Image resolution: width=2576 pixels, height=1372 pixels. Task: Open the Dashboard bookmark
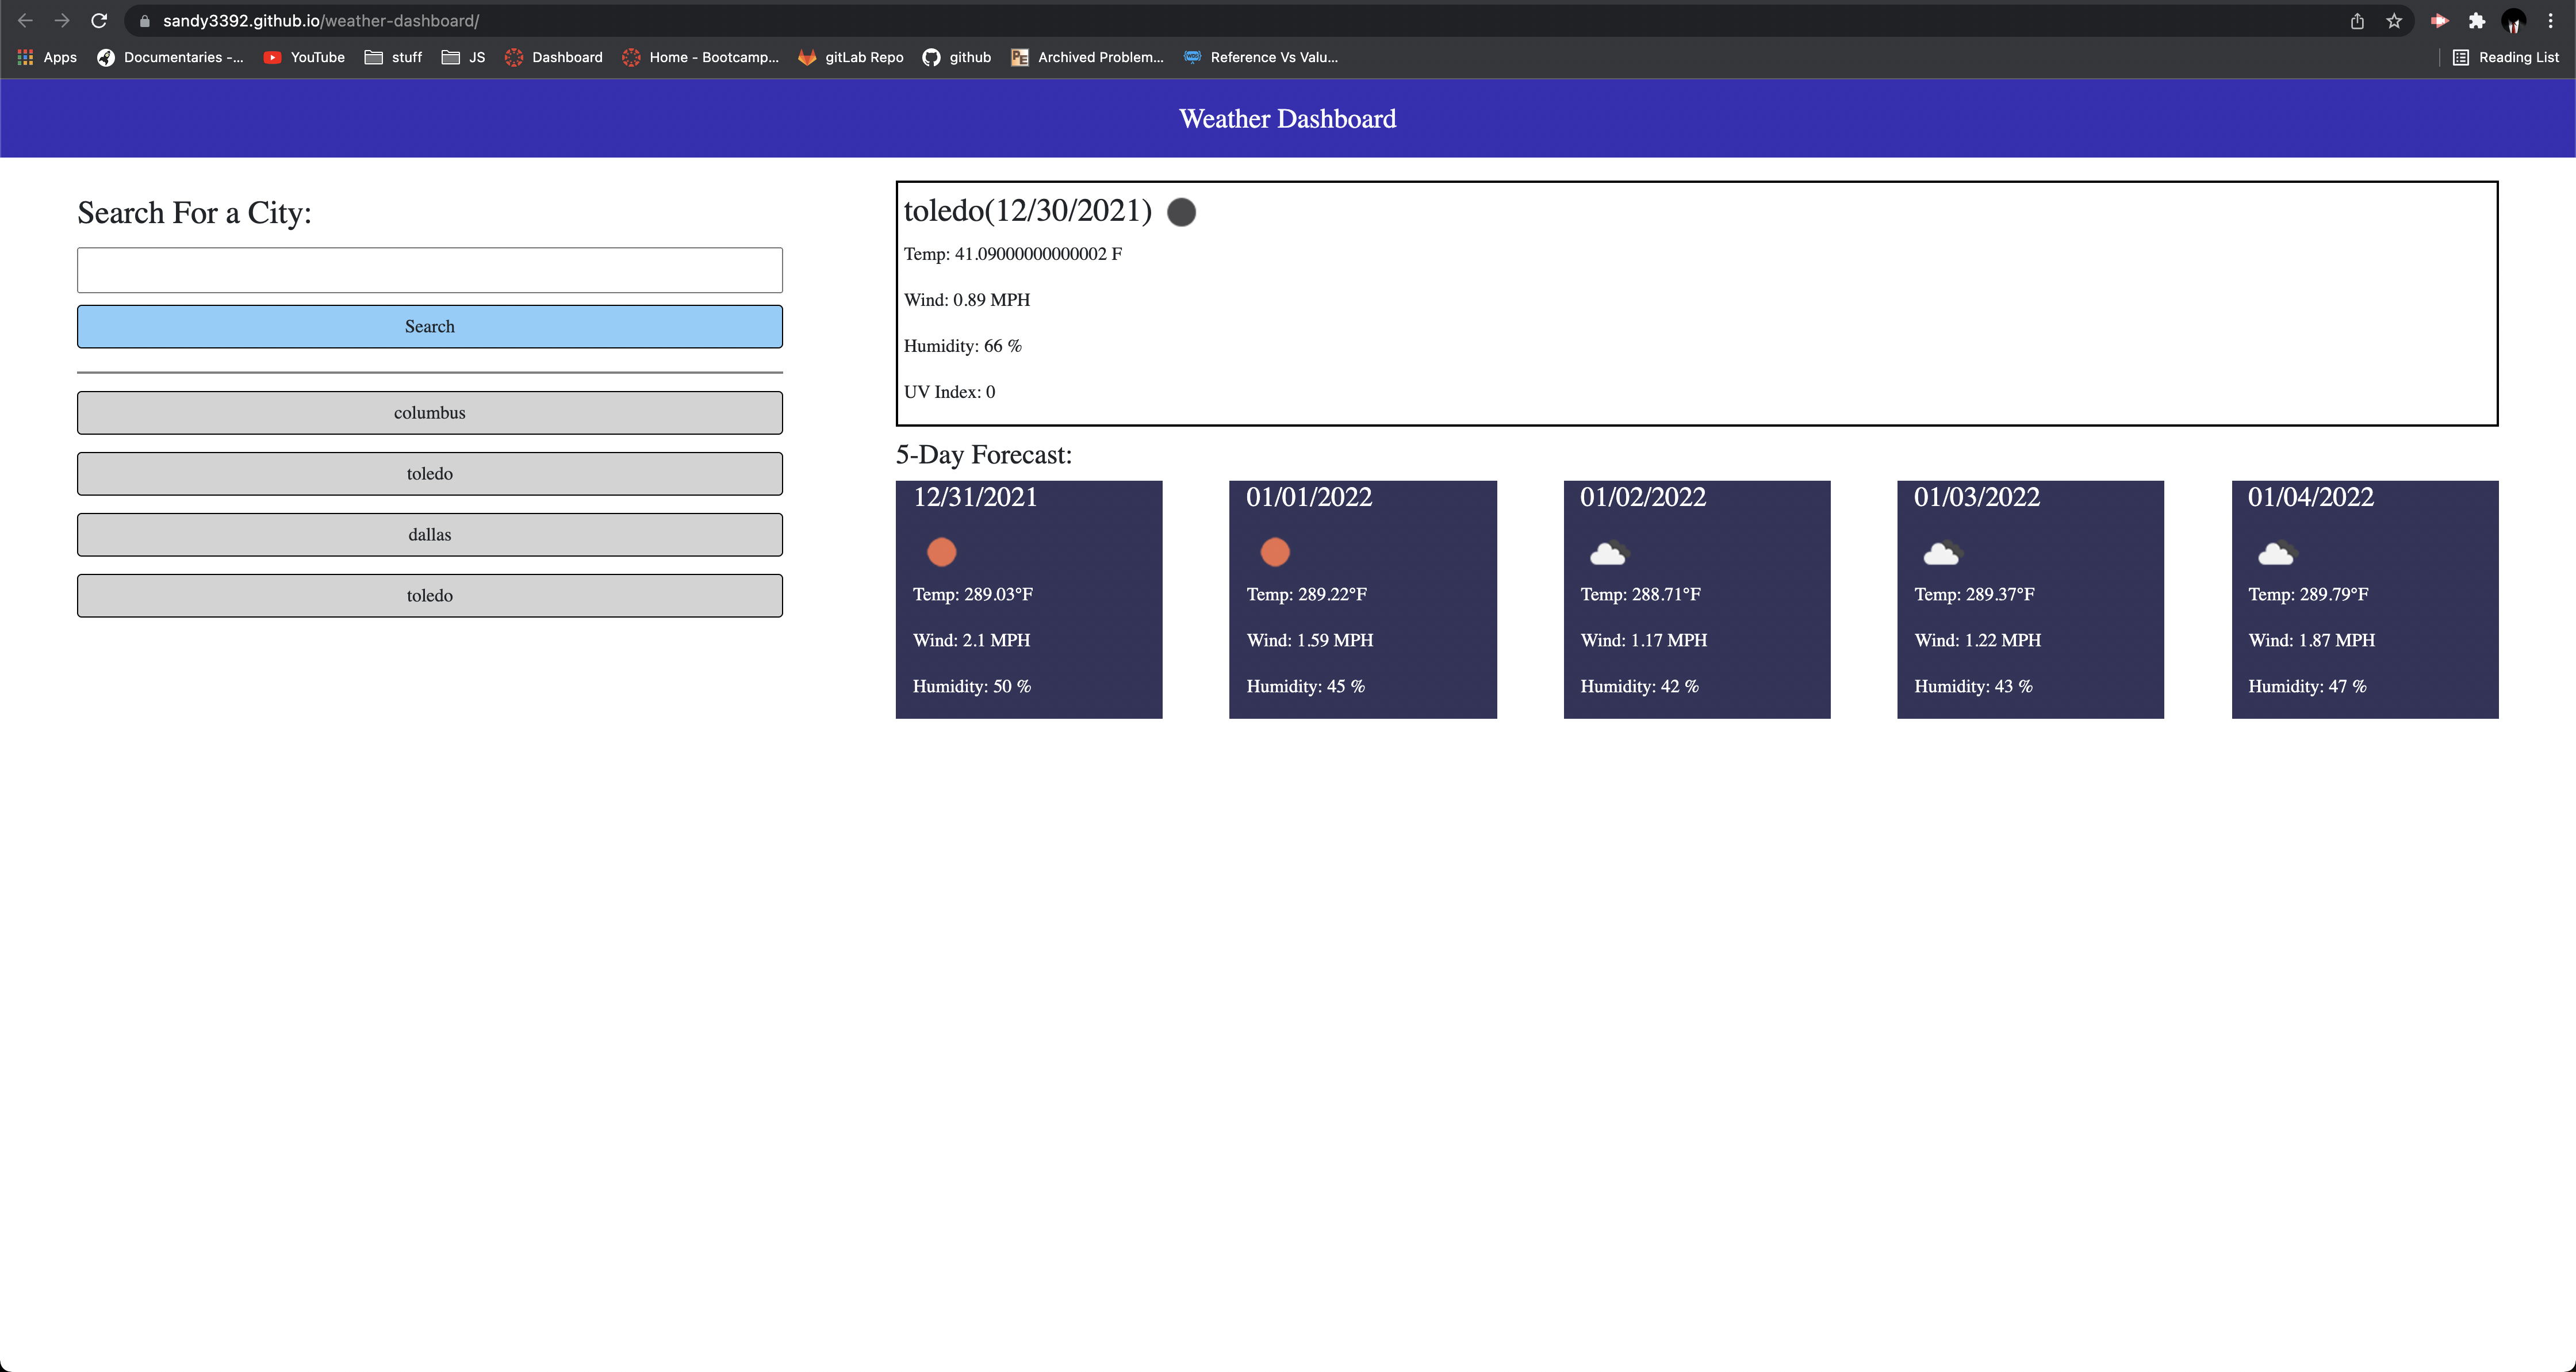(x=553, y=57)
